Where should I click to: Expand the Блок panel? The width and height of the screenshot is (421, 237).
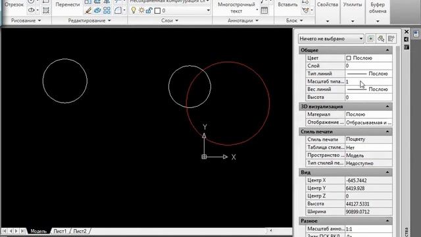[x=294, y=20]
